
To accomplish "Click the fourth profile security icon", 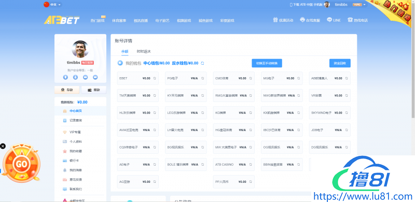I will 95,77.
